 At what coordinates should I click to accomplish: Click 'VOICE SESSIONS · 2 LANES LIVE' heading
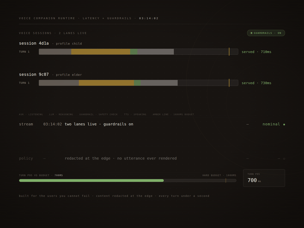[x=53, y=33]
